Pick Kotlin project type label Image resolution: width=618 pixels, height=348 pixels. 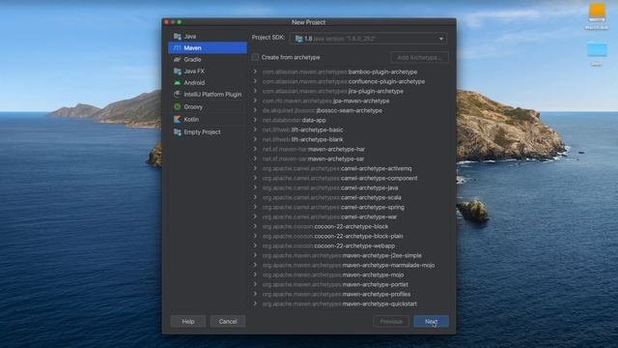point(191,119)
